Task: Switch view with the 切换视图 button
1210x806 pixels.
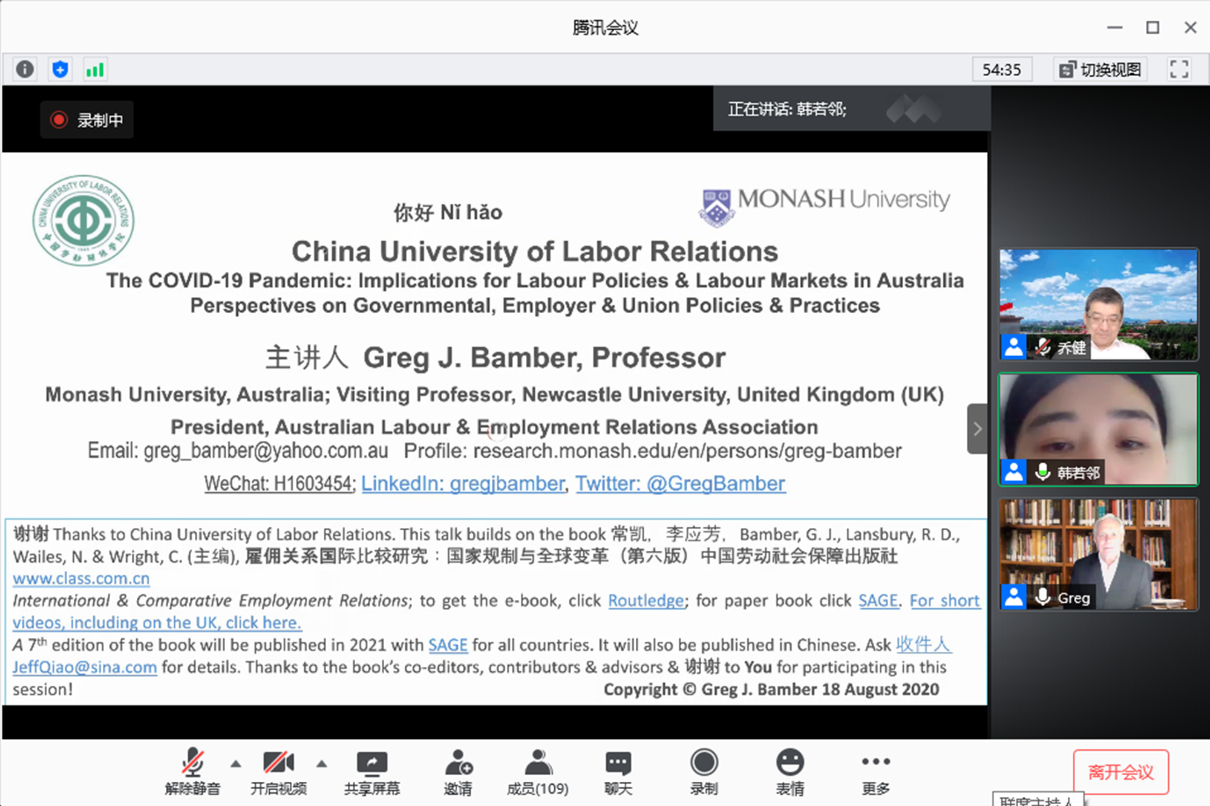Action: tap(1100, 70)
